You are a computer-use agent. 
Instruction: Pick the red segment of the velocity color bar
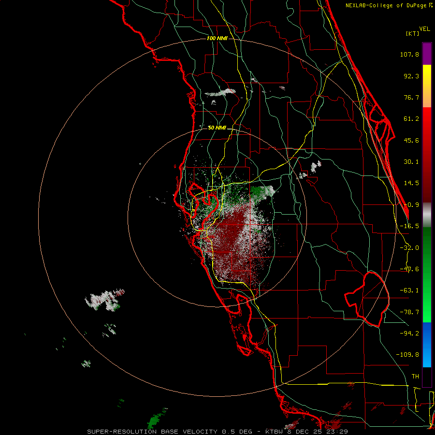click(x=427, y=155)
